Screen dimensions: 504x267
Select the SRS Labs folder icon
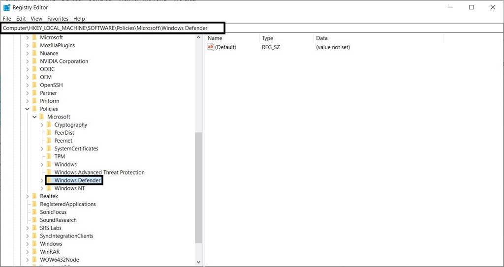[35, 228]
